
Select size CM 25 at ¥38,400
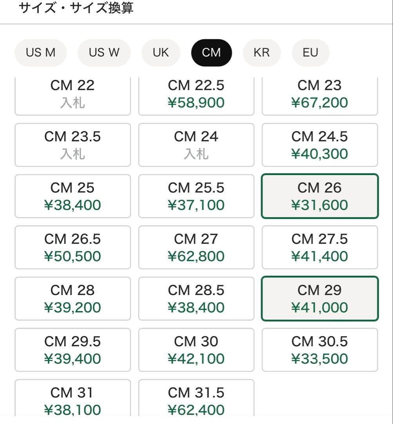[x=72, y=196]
